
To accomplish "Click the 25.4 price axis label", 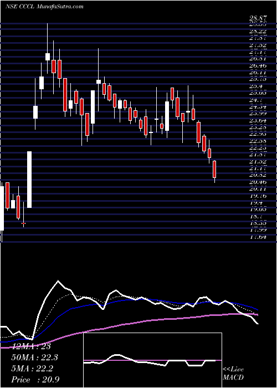I will click(256, 86).
